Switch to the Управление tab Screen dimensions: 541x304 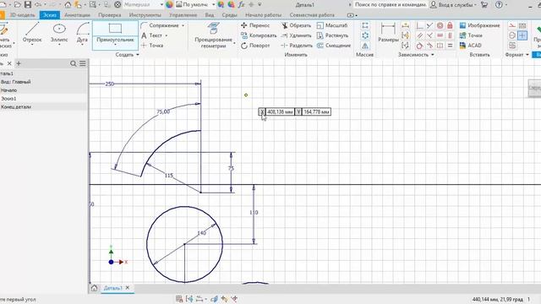coord(183,15)
